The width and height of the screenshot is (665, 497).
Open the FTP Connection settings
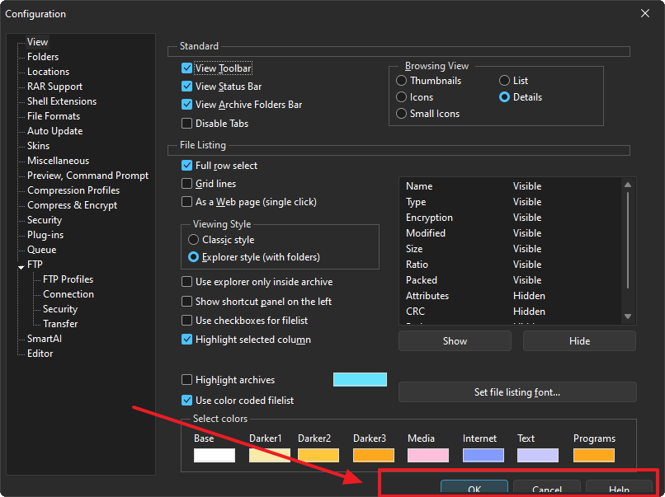[x=68, y=294]
